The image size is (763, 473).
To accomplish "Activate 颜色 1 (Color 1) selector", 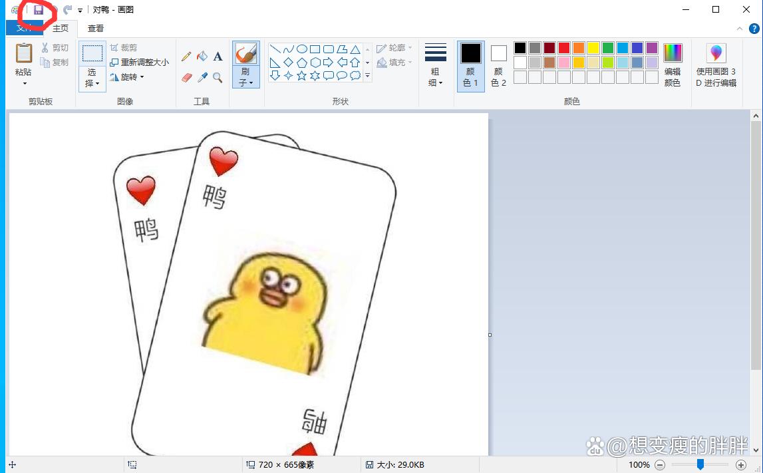I will pyautogui.click(x=471, y=65).
